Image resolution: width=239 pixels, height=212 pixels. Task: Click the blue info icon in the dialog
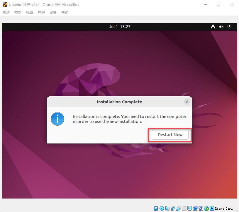point(57,119)
